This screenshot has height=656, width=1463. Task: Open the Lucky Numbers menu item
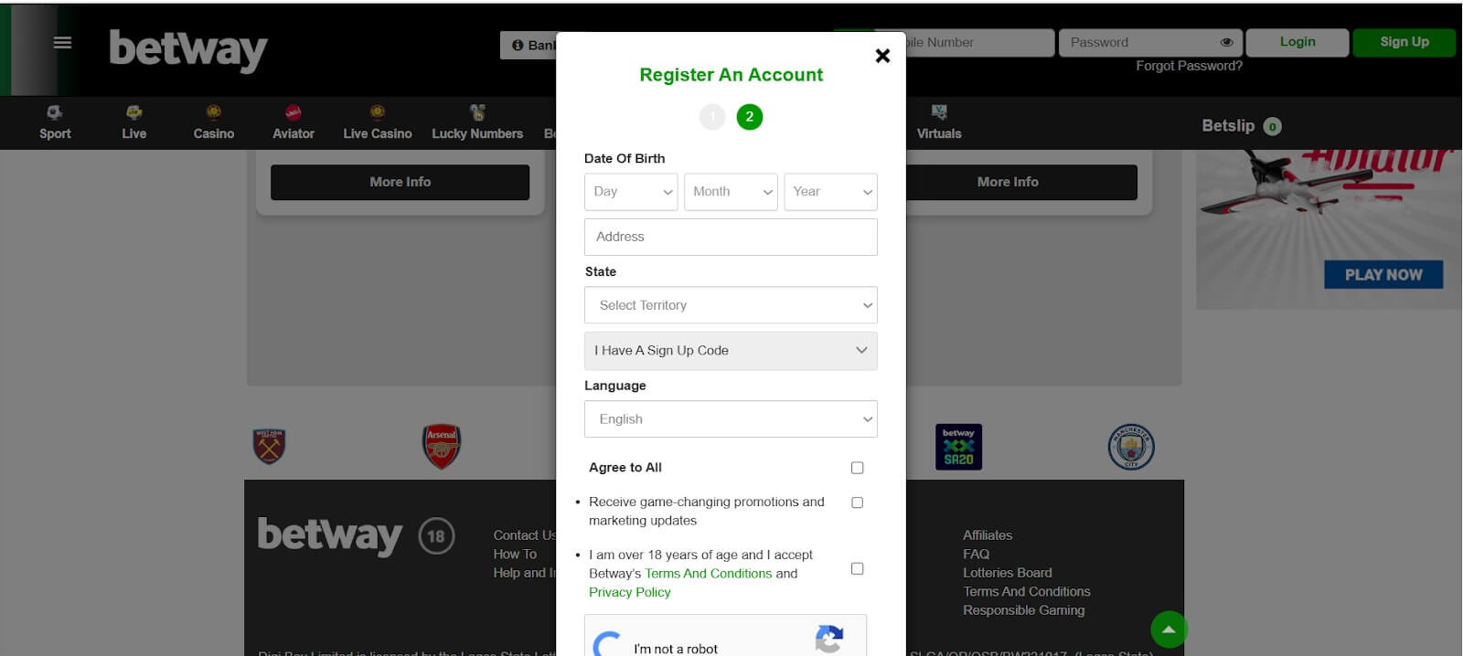coord(476,122)
